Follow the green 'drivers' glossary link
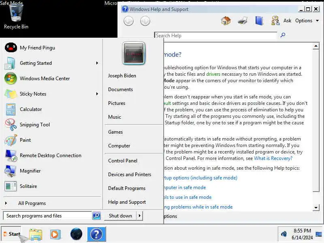The width and height of the screenshot is (324, 243). 213,74
